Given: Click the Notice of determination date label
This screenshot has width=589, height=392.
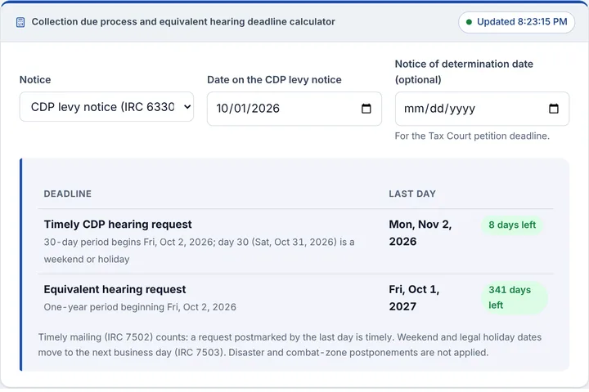Looking at the screenshot, I should pyautogui.click(x=464, y=72).
